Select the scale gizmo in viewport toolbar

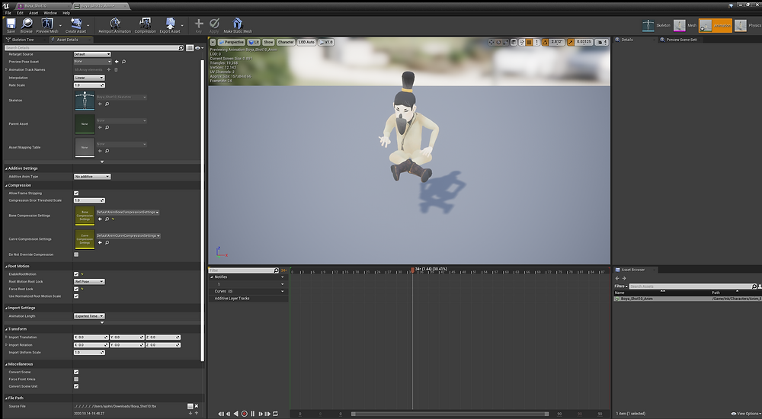[x=506, y=43]
